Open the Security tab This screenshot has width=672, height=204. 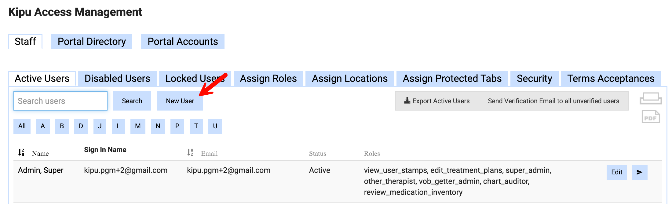[534, 78]
